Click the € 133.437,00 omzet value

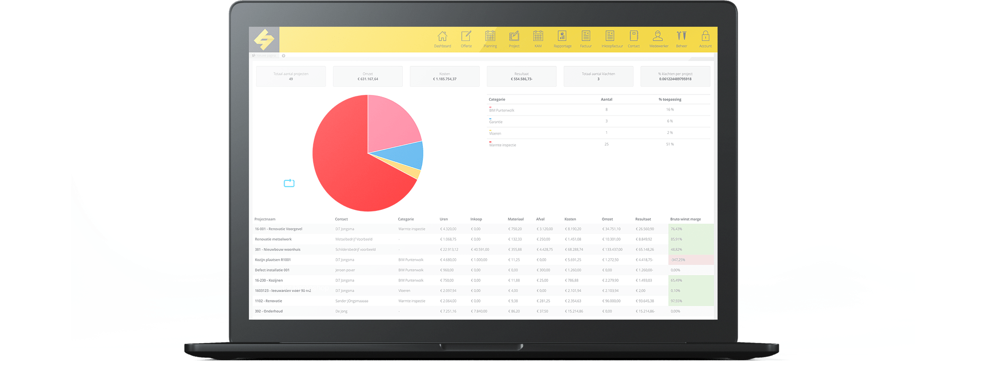click(613, 250)
